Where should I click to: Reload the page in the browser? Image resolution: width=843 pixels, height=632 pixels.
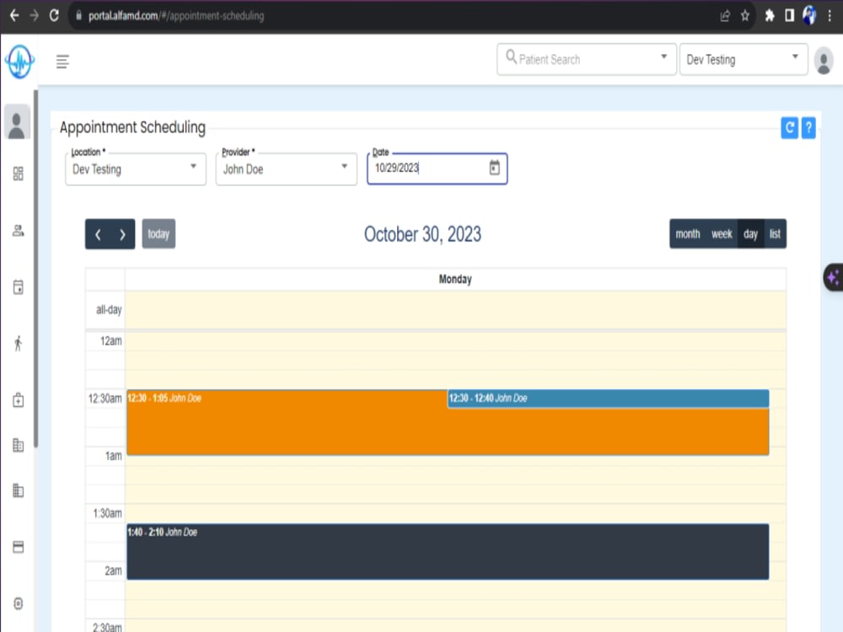pyautogui.click(x=54, y=15)
